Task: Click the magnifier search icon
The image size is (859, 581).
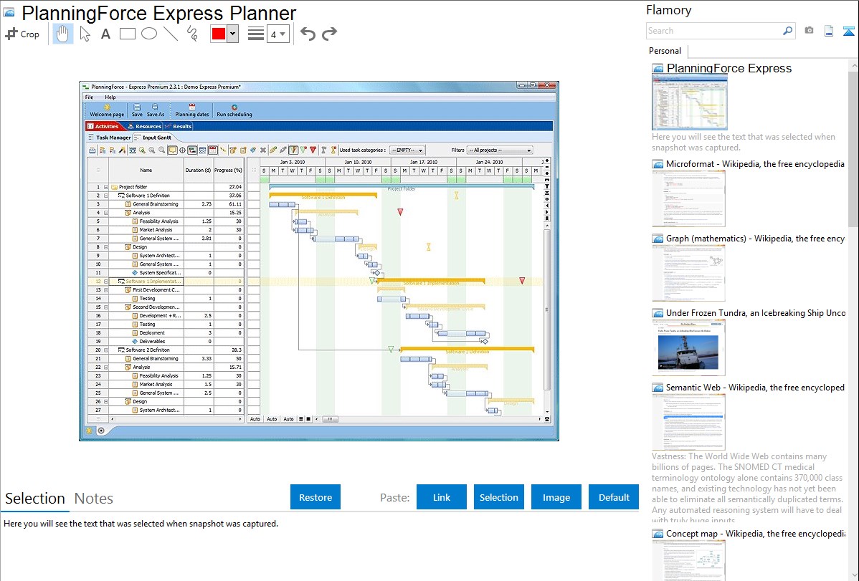Action: tap(787, 31)
